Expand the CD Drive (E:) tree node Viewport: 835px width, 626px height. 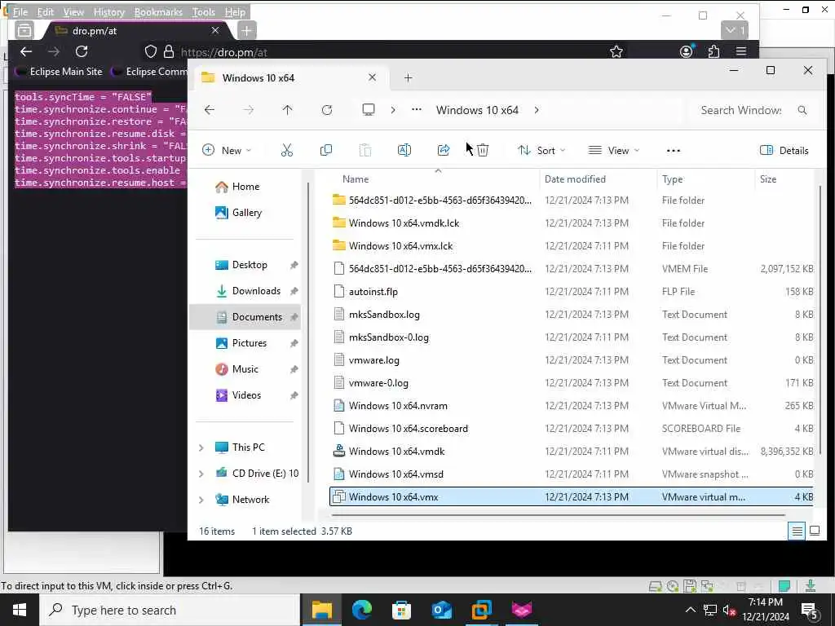point(201,474)
